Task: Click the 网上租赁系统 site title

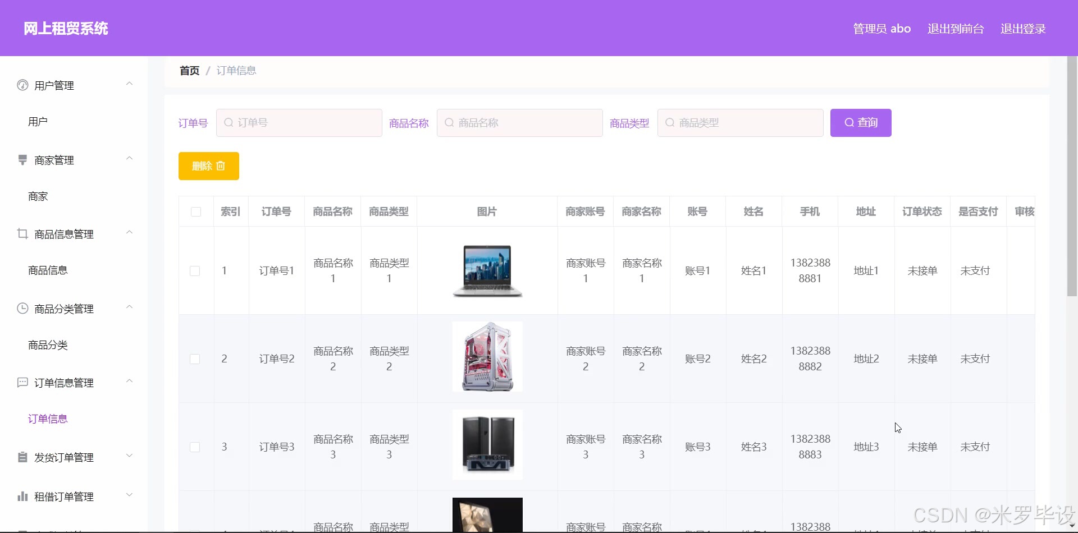Action: 66,29
